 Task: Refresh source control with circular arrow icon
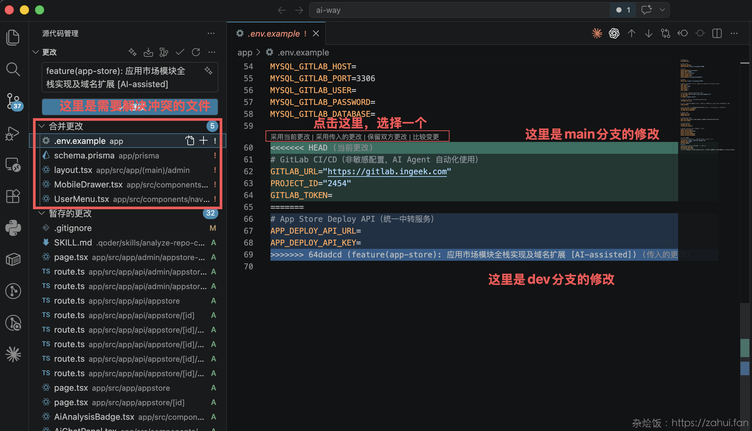click(x=196, y=52)
